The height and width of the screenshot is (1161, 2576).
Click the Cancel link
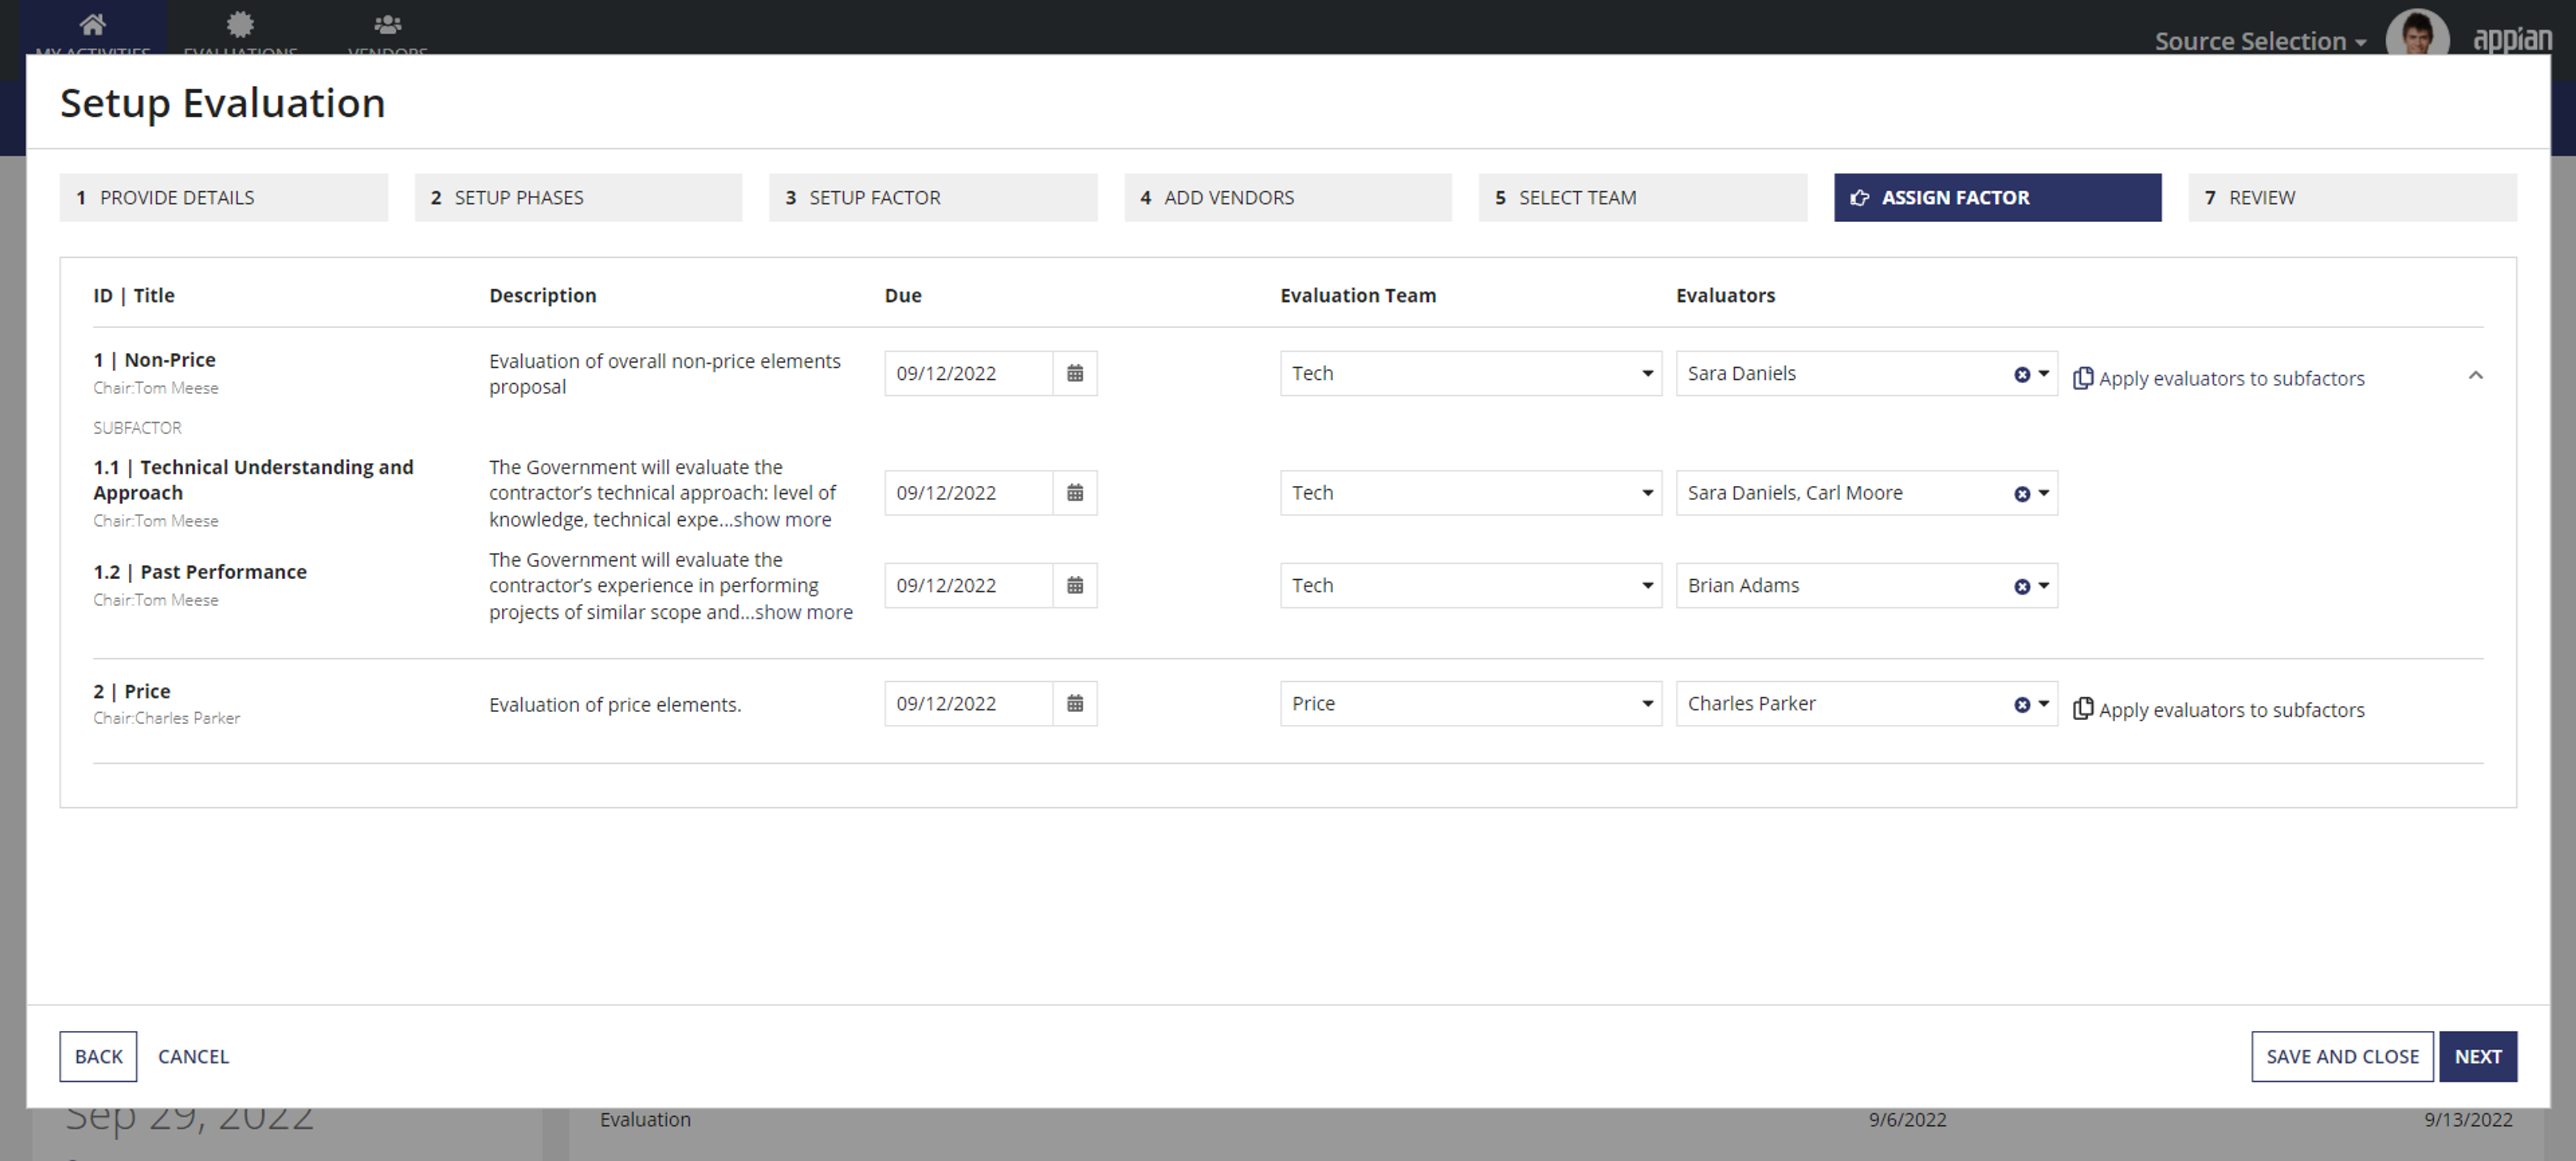click(x=193, y=1056)
